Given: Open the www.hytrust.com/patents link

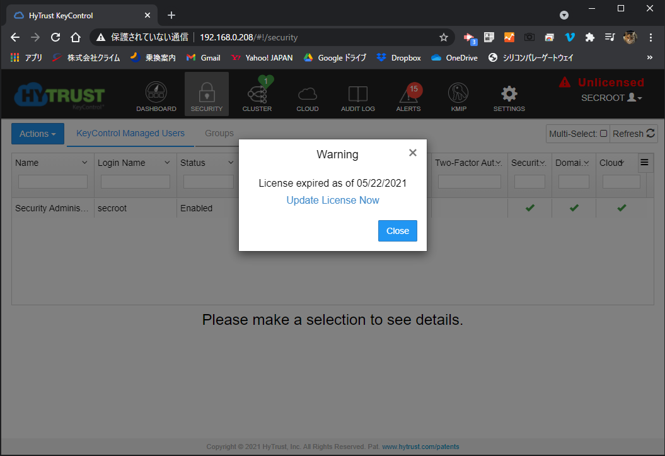Looking at the screenshot, I should [420, 447].
